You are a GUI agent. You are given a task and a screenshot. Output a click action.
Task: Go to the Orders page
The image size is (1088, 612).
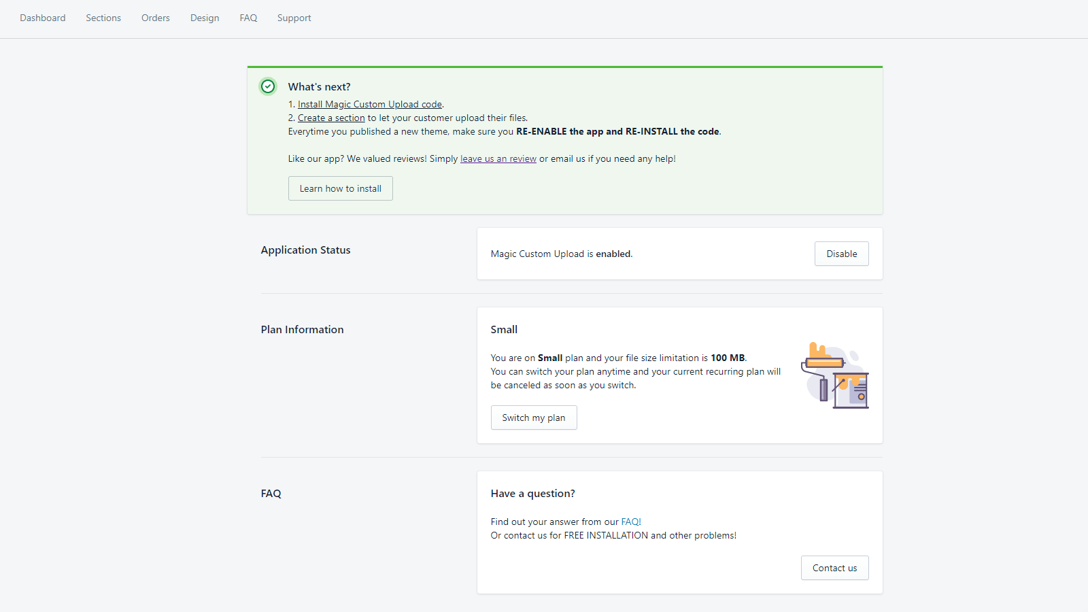click(x=155, y=18)
